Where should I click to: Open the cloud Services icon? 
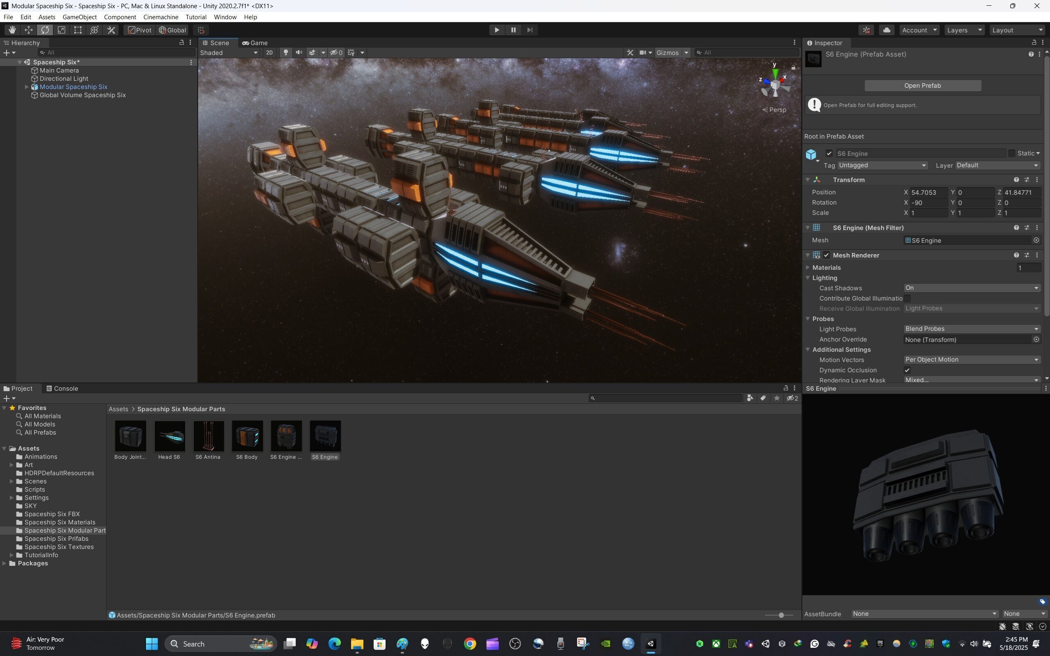click(887, 30)
